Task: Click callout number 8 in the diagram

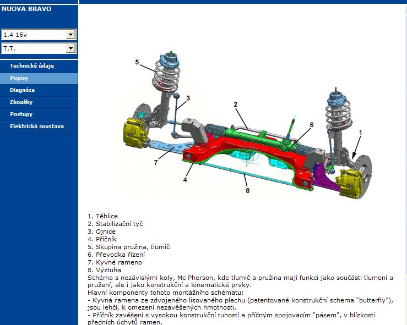Action: coord(247,191)
